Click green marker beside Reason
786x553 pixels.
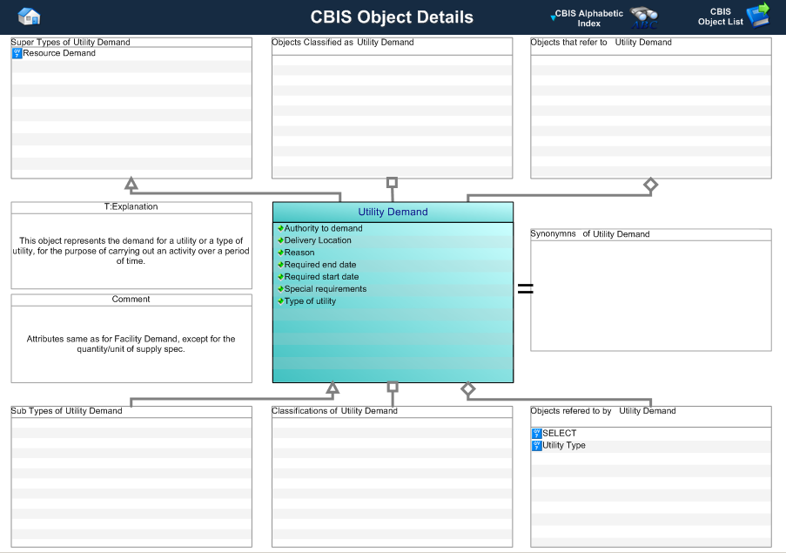(x=280, y=253)
